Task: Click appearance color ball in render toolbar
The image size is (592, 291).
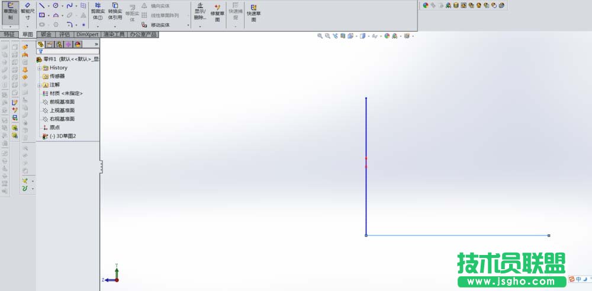Action: coord(426,5)
